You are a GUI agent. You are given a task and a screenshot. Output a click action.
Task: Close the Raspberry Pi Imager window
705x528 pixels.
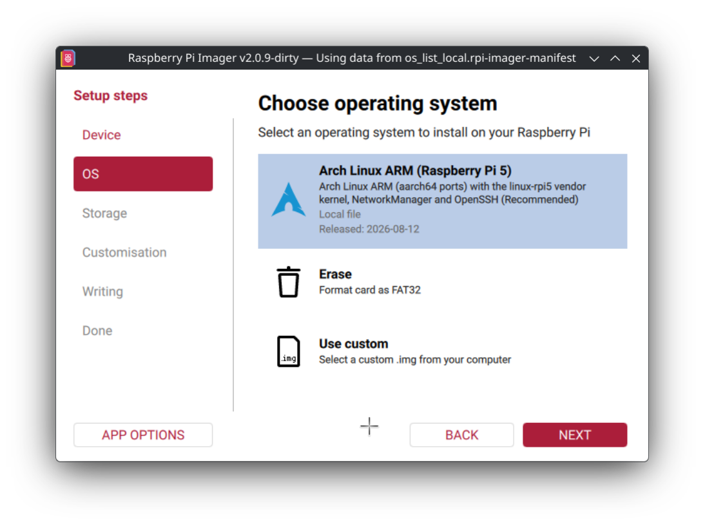(x=636, y=59)
